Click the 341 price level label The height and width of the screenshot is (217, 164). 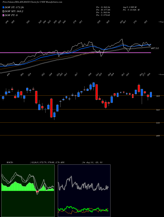tap(158, 110)
